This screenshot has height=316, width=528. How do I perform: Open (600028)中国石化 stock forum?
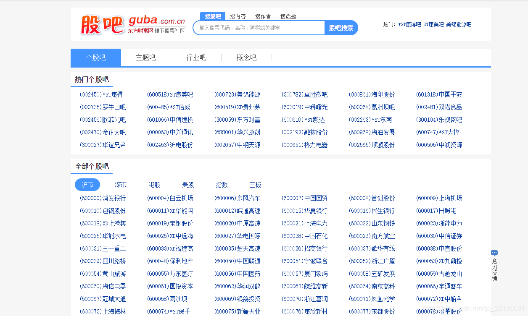tap(304, 236)
